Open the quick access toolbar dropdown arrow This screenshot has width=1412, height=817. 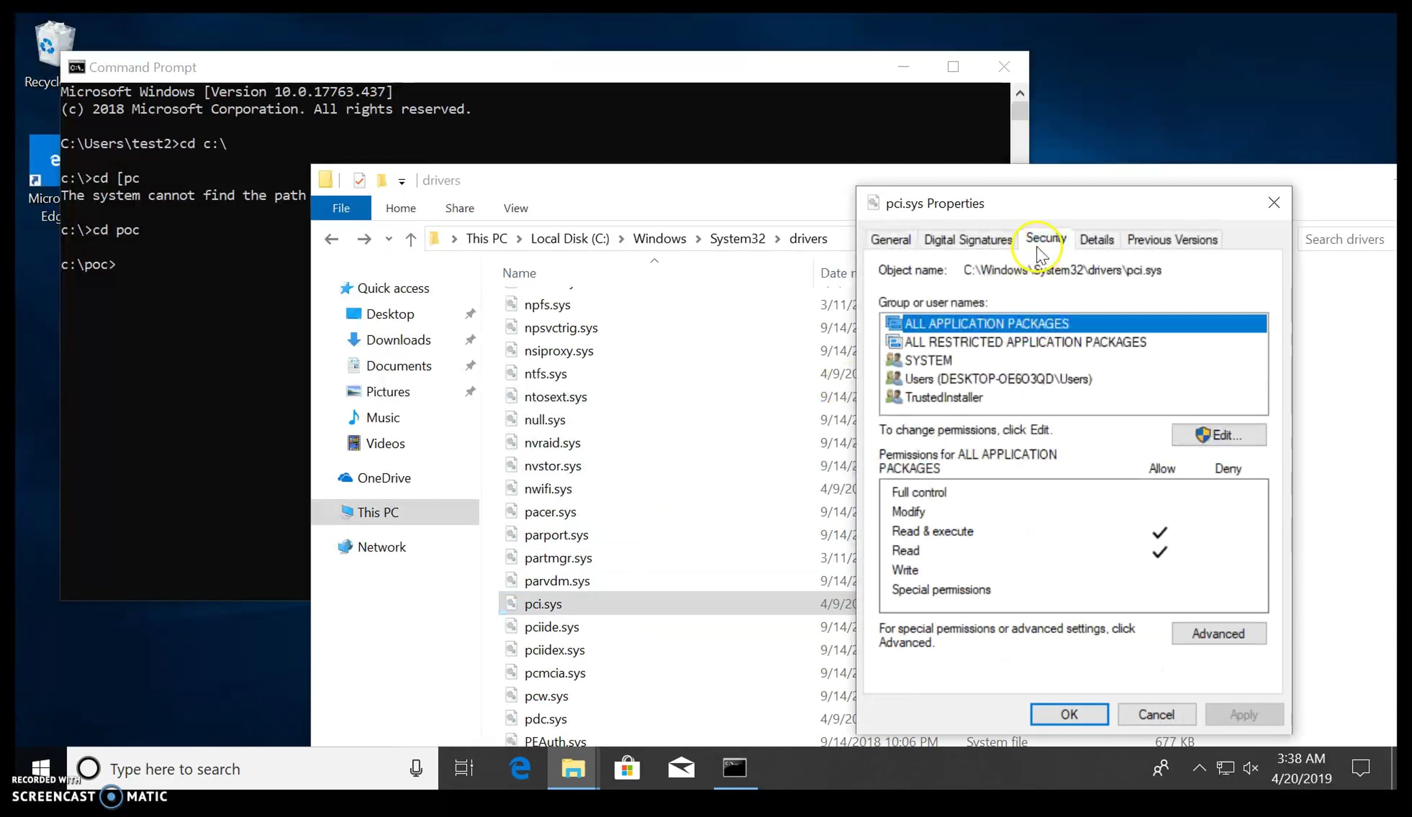(402, 182)
